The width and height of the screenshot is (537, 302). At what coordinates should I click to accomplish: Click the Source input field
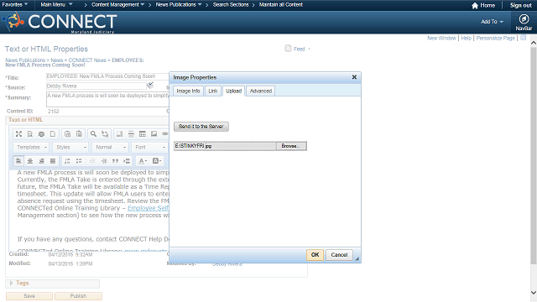96,86
